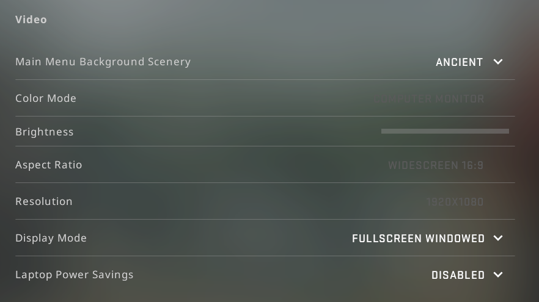
Task: Open the ANCIENT background scenery dropdown
Action: [460, 62]
